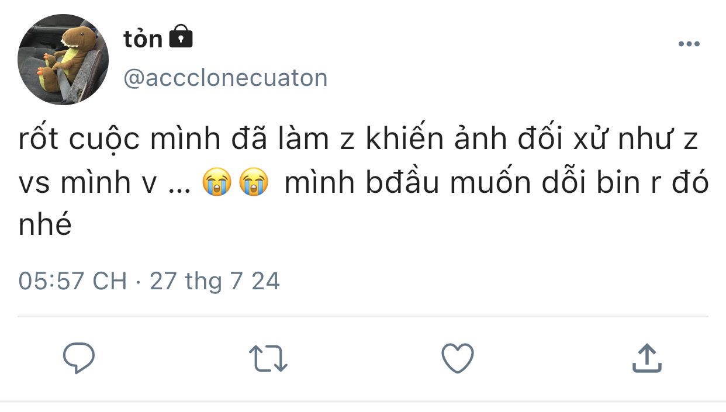The image size is (726, 412).
Task: Tap the share upload icon
Action: [x=647, y=358]
